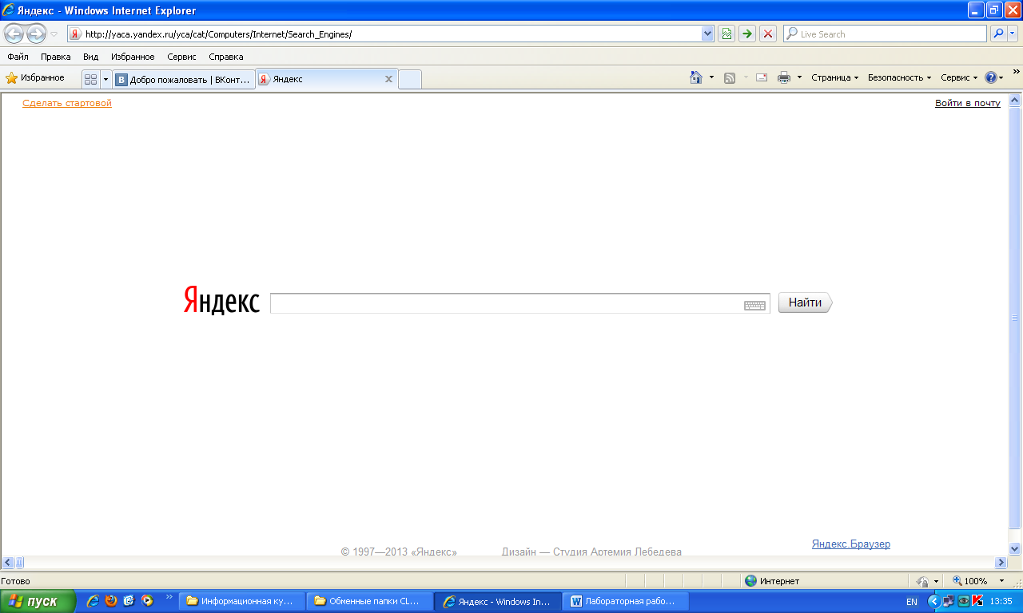Click the blue Help question mark icon
The width and height of the screenshot is (1023, 613).
pyautogui.click(x=991, y=77)
